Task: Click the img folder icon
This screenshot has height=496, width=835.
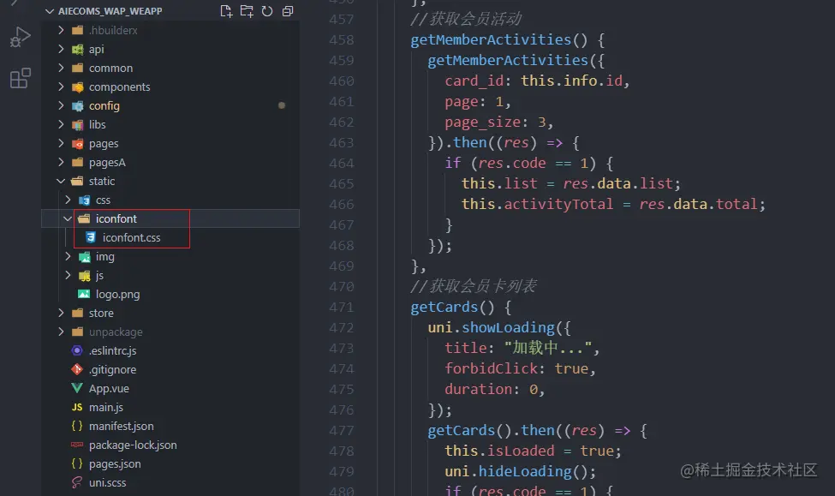Action: (84, 257)
